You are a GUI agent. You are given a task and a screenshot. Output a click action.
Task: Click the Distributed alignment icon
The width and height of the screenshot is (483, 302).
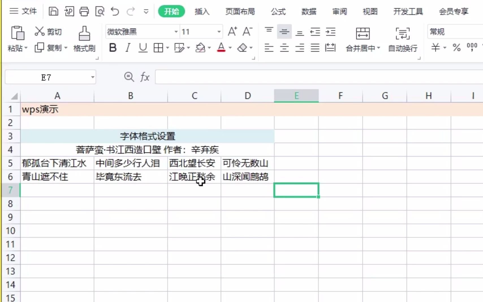point(330,48)
